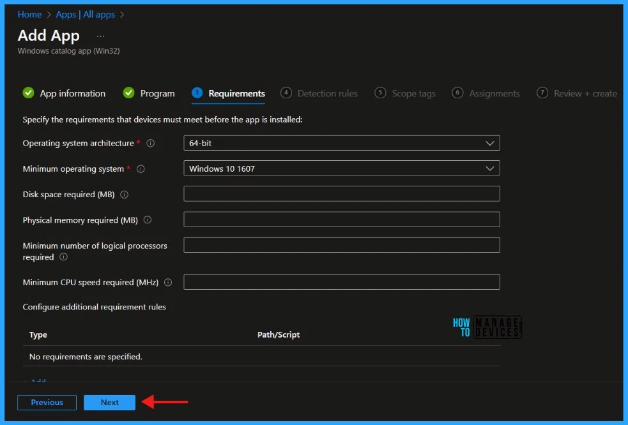Click the info icon beside logical processors required

[63, 257]
